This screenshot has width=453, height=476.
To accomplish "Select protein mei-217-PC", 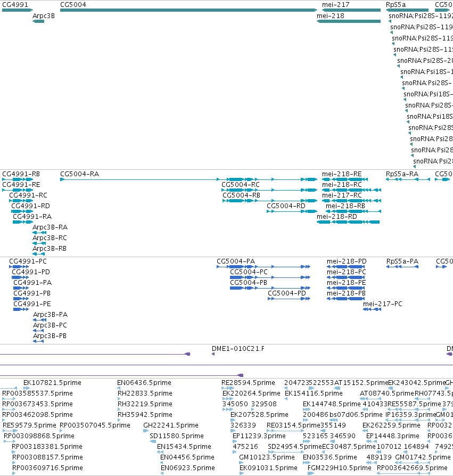I will [x=382, y=303].
